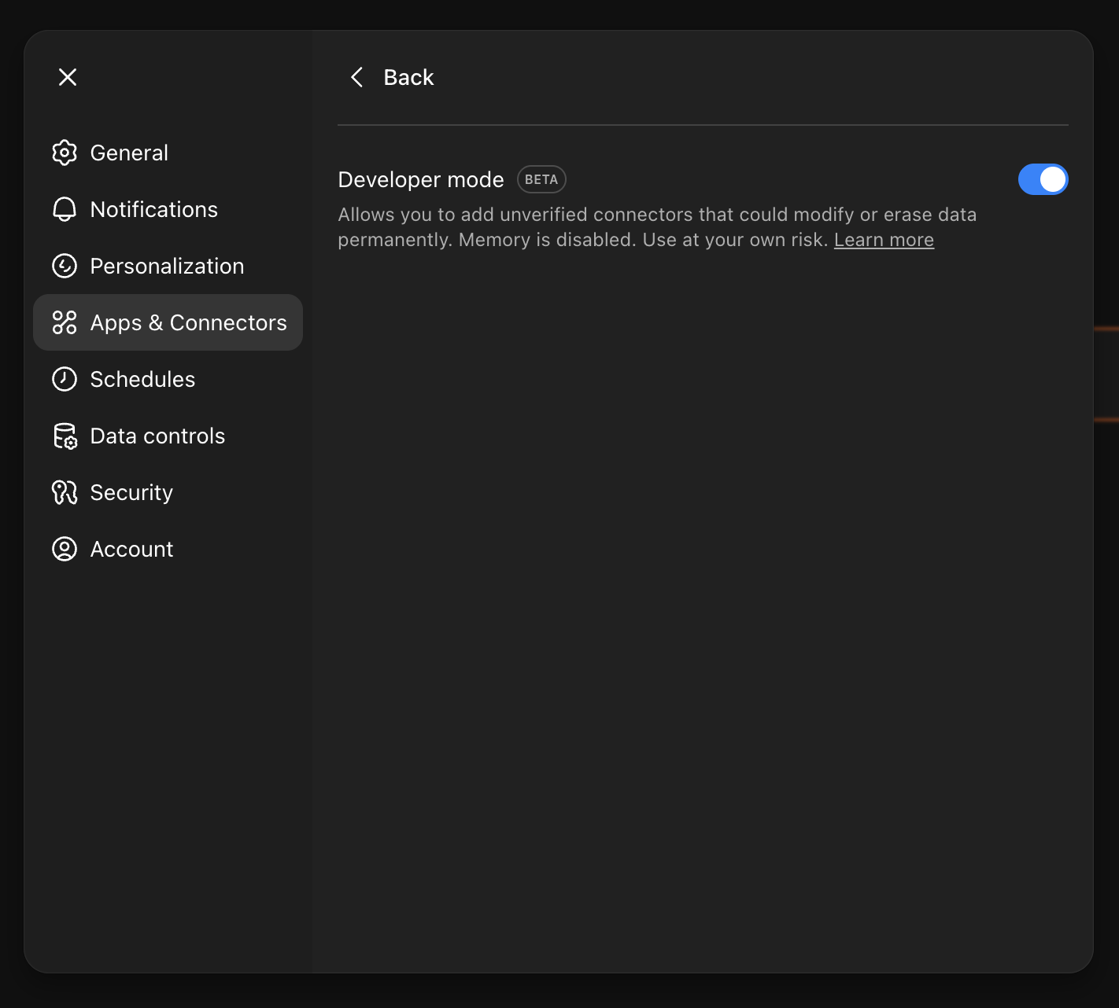Close the settings dialog with X
The width and height of the screenshot is (1119, 1008).
[68, 77]
